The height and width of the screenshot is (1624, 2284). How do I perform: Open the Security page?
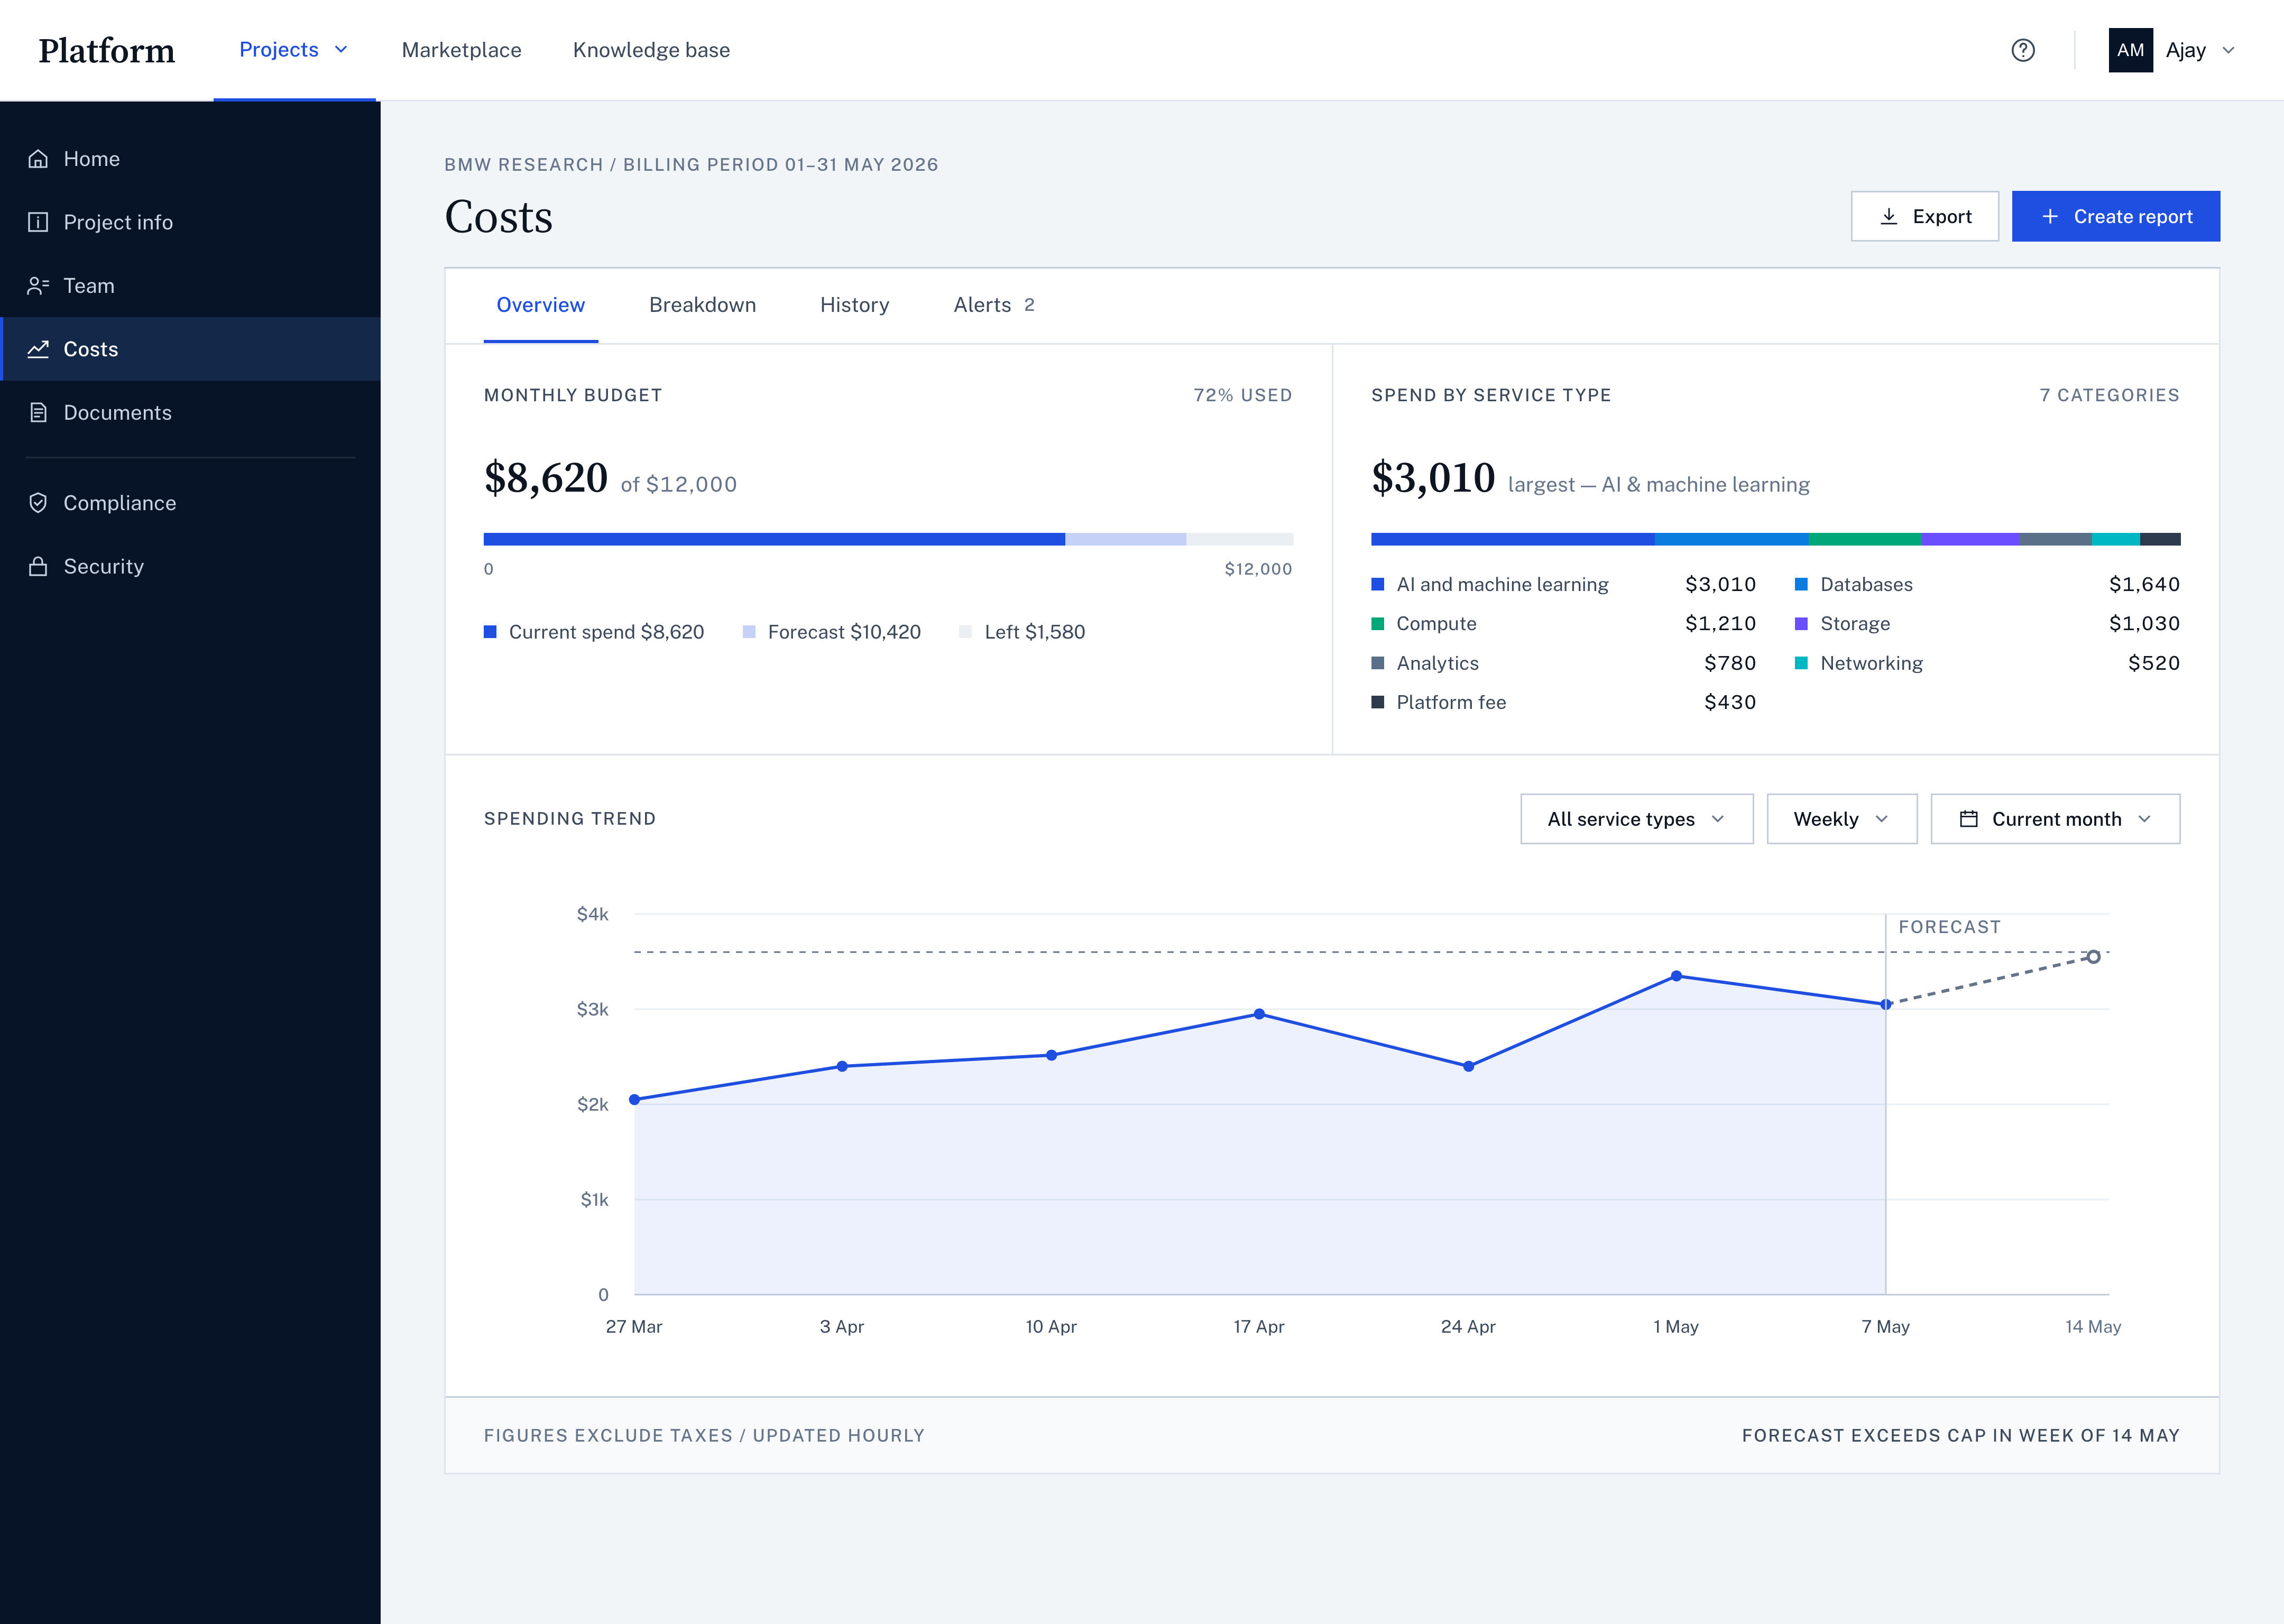pyautogui.click(x=190, y=567)
